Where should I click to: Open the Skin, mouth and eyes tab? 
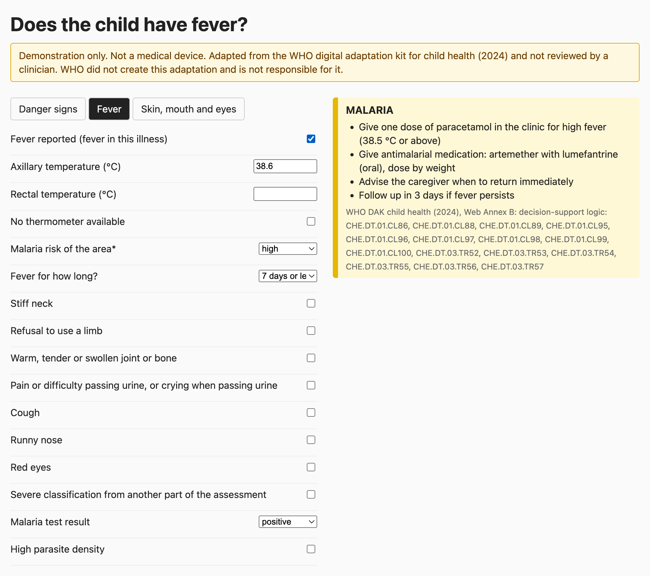click(188, 109)
